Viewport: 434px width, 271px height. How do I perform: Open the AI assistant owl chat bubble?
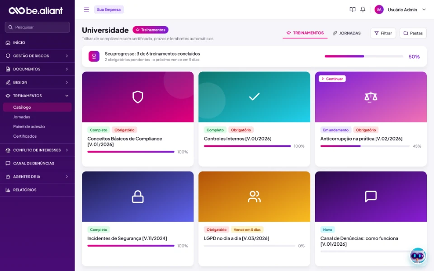pos(418,256)
